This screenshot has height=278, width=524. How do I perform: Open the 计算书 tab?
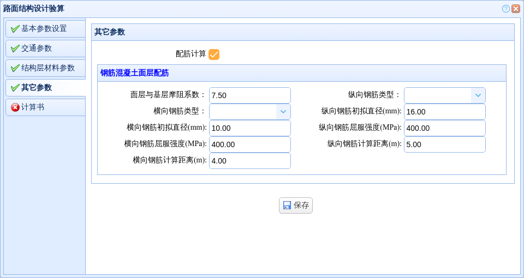click(x=45, y=107)
